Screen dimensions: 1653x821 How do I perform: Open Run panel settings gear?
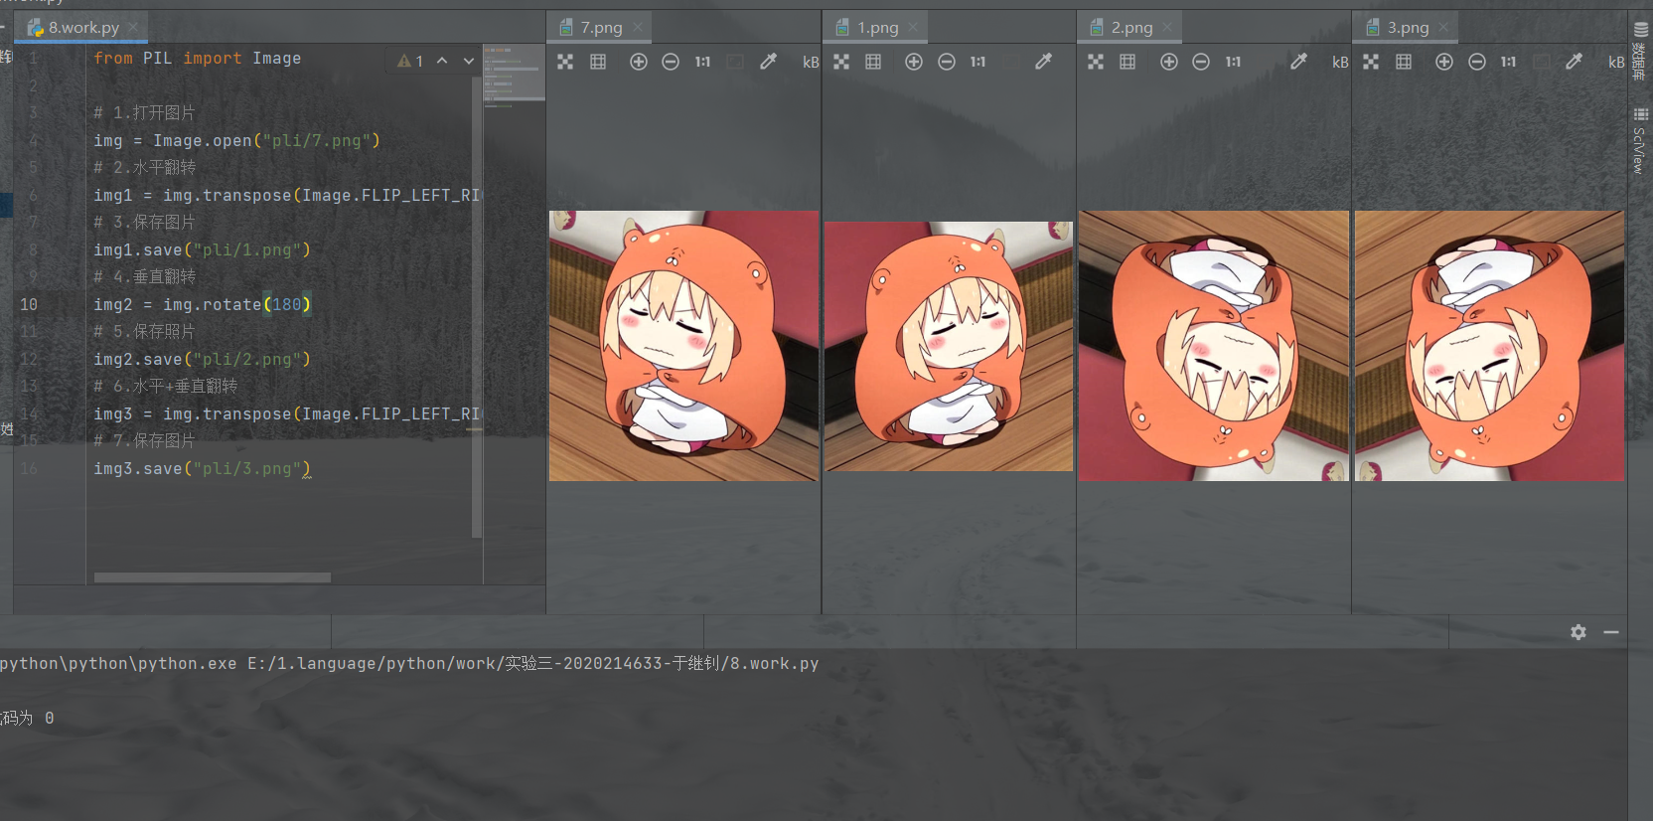1578,632
